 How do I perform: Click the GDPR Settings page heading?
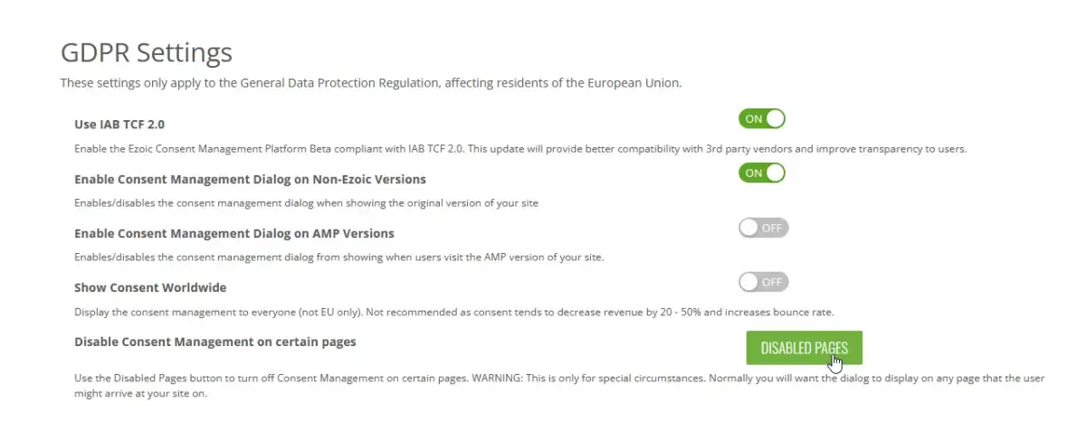click(147, 52)
